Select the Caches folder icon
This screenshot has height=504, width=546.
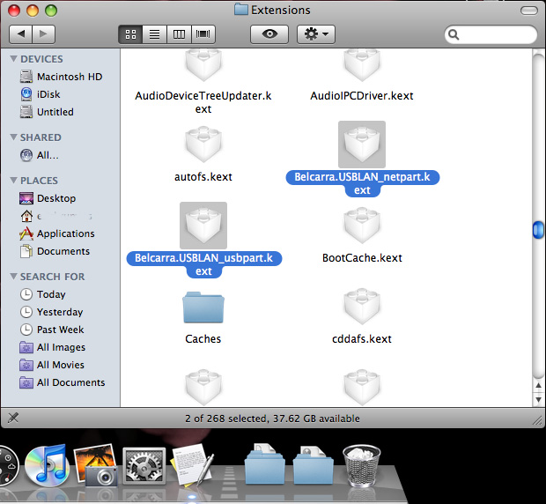coord(203,308)
